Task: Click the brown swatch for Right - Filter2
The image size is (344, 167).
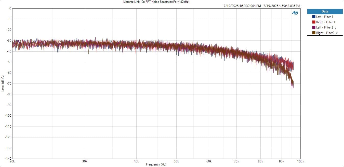Action: coord(314,33)
